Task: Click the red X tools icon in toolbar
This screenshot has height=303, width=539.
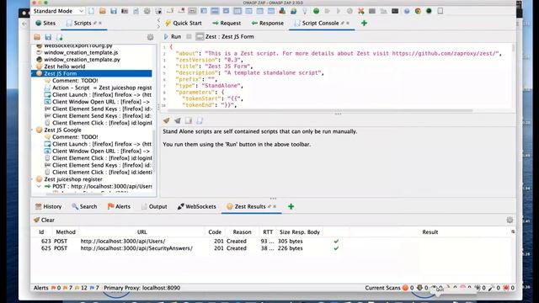Action: click(360, 11)
